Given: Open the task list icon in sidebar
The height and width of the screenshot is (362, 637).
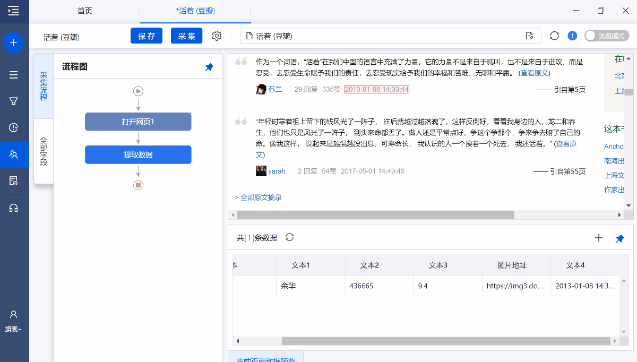Looking at the screenshot, I should 14,75.
